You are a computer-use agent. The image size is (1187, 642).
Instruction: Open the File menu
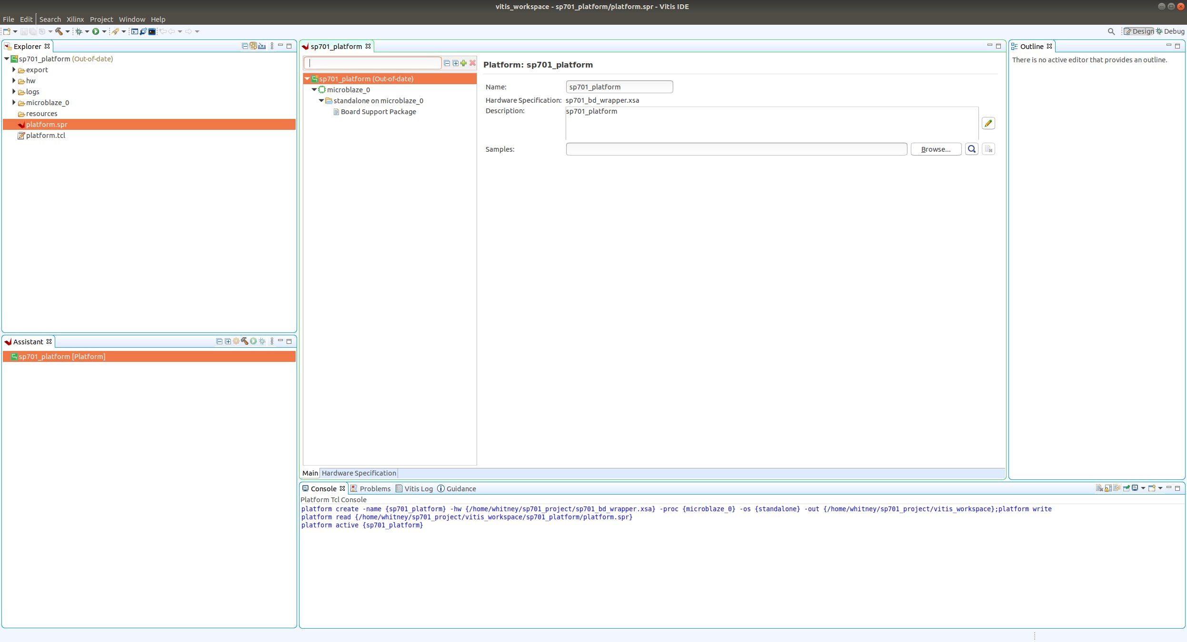tap(9, 19)
